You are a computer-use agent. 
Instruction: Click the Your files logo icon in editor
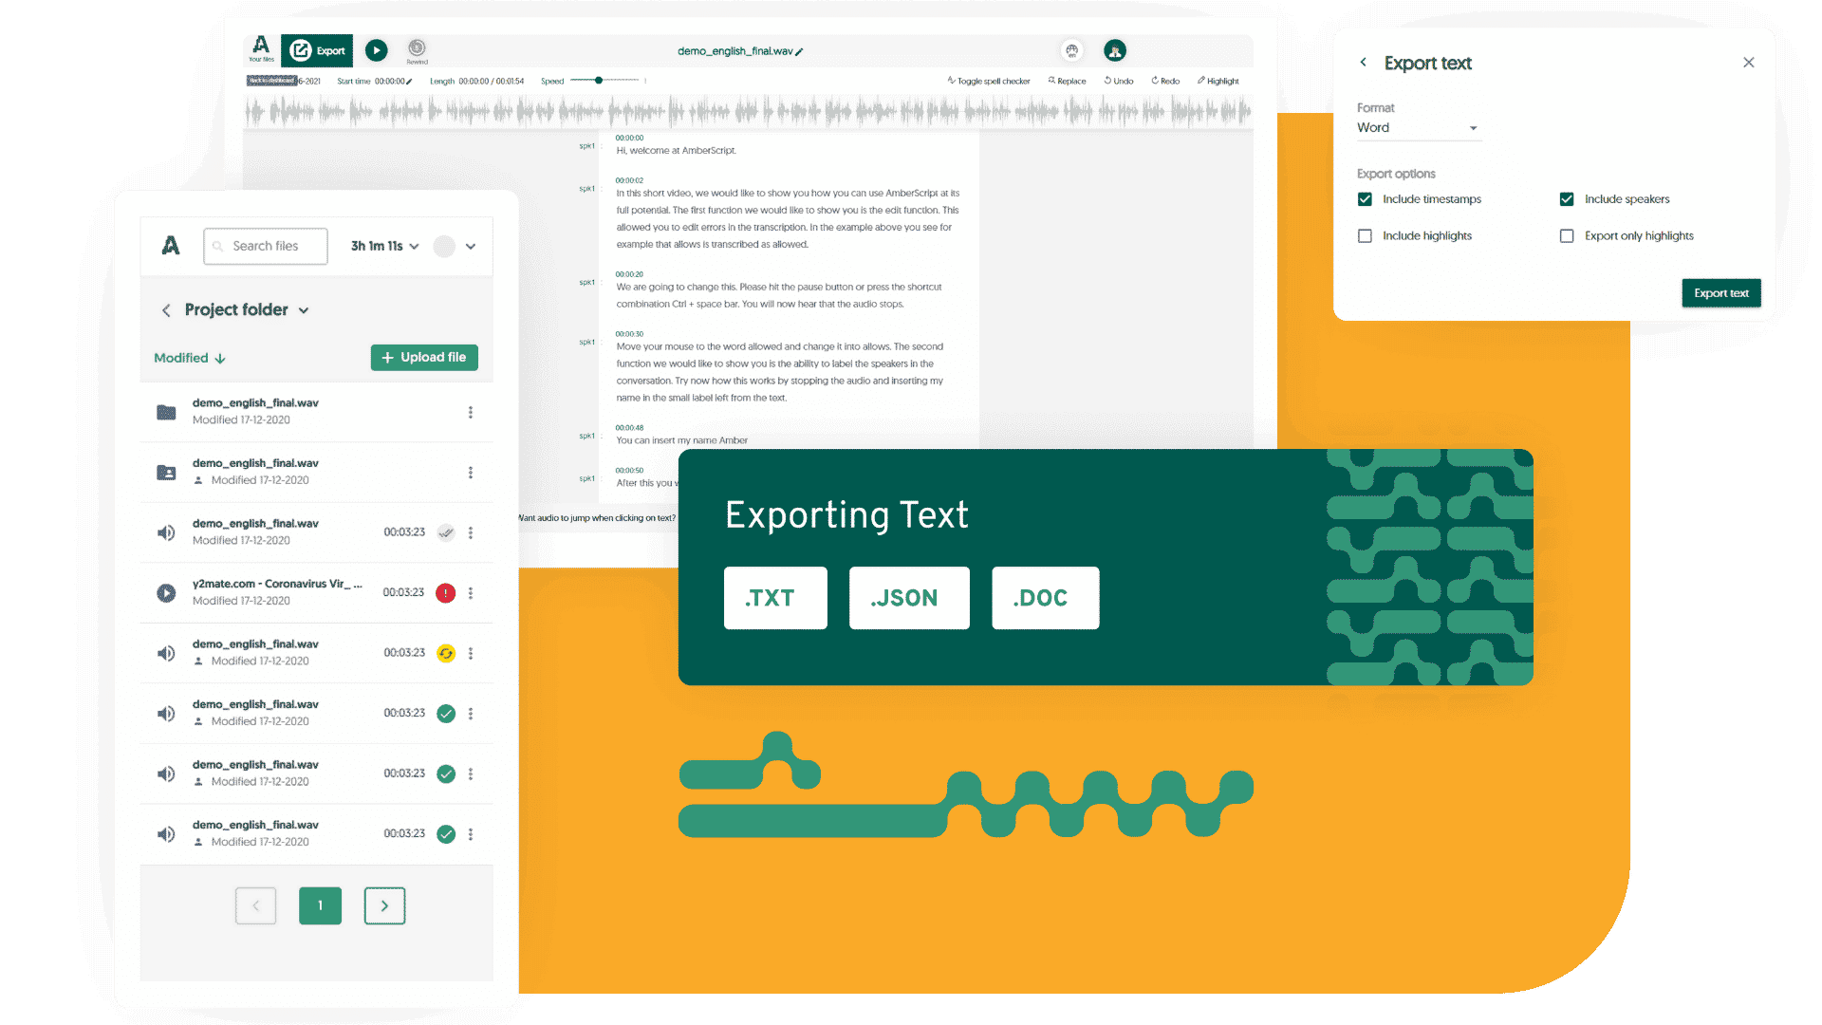pyautogui.click(x=261, y=48)
